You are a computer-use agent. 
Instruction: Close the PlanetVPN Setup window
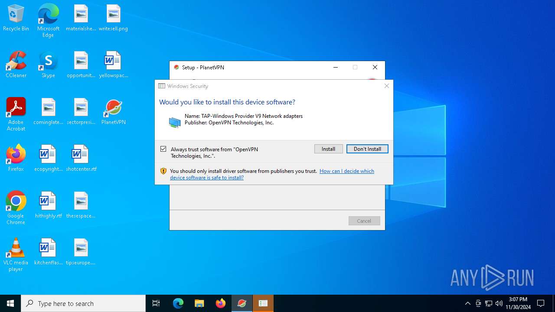pos(375,67)
